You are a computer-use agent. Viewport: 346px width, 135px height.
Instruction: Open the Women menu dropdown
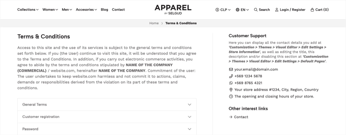50,10
